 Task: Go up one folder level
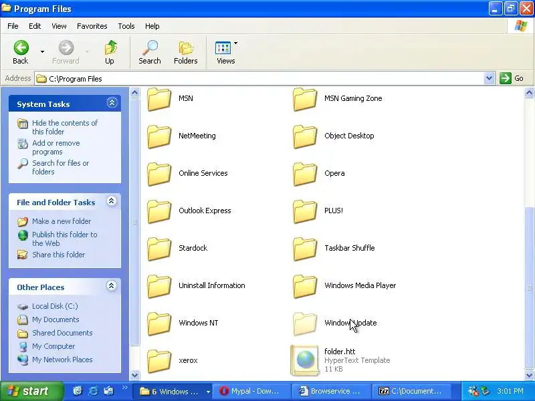110,52
